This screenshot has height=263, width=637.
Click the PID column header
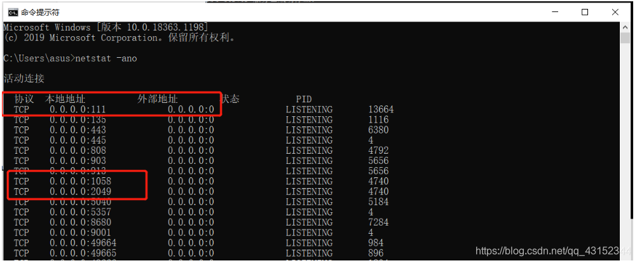point(304,99)
